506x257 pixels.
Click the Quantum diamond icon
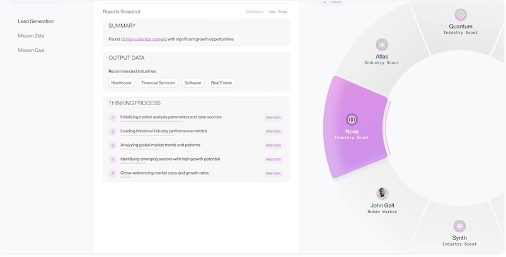pyautogui.click(x=461, y=15)
